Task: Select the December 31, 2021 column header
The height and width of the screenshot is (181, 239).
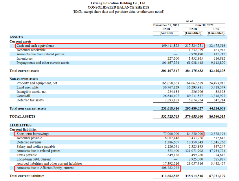Action: tap(166, 25)
